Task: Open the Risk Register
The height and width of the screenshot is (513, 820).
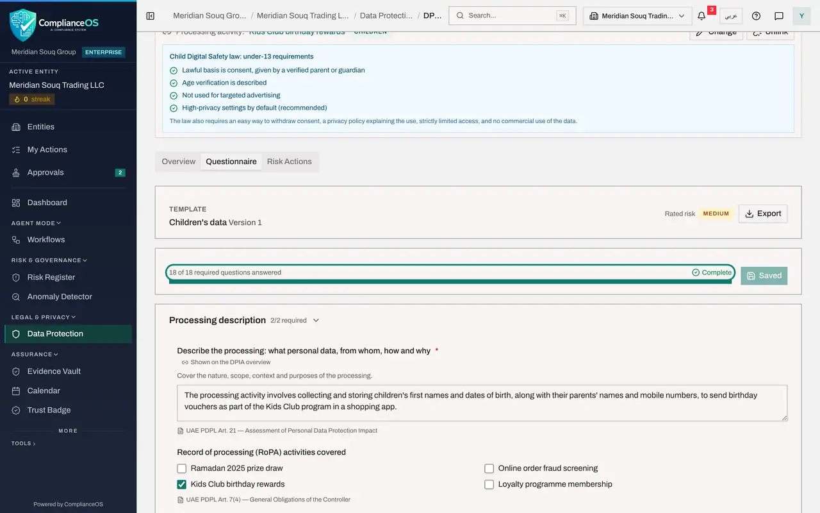Action: pos(68,277)
